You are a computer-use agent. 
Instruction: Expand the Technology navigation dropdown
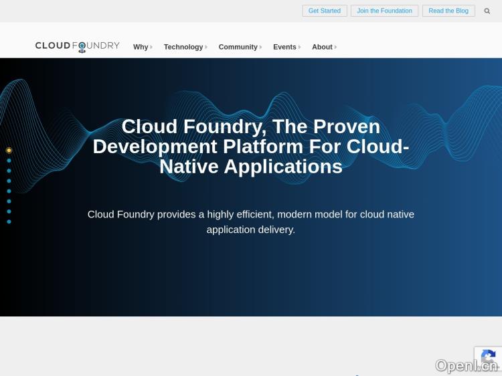coord(185,47)
